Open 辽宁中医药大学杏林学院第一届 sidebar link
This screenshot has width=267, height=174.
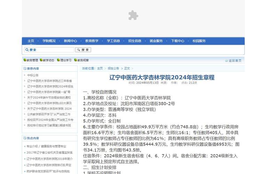49,92
